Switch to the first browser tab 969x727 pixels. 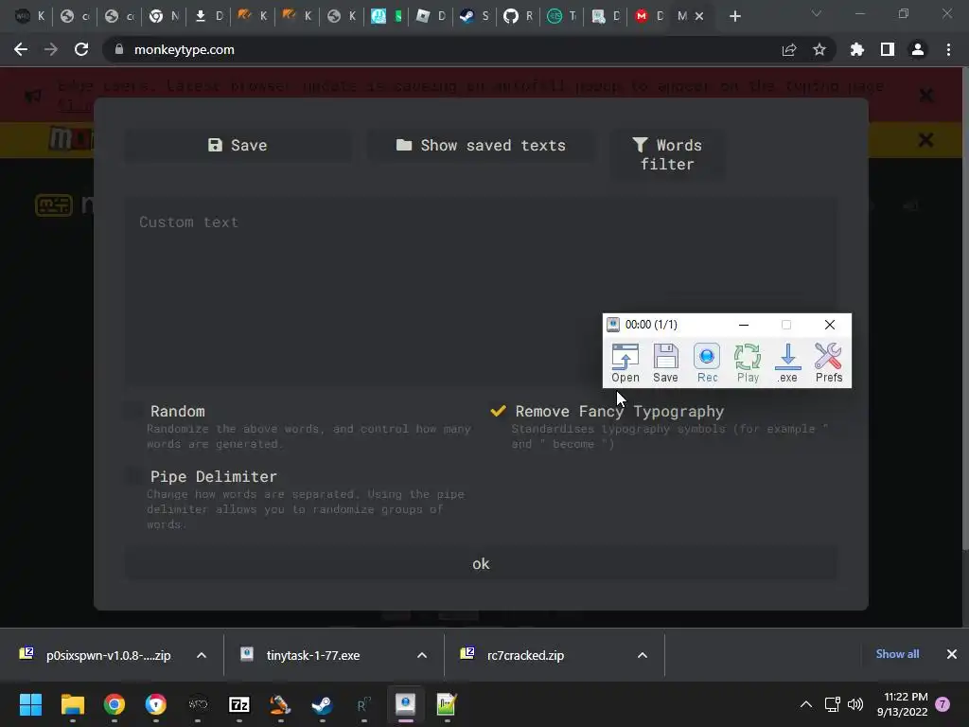[x=29, y=17]
